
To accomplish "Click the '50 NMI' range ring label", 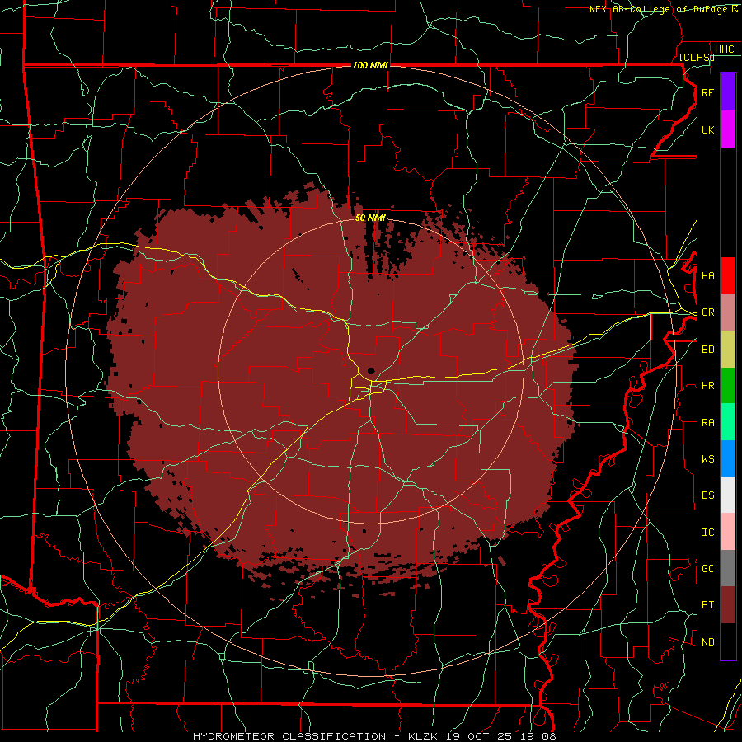I will pyautogui.click(x=370, y=218).
